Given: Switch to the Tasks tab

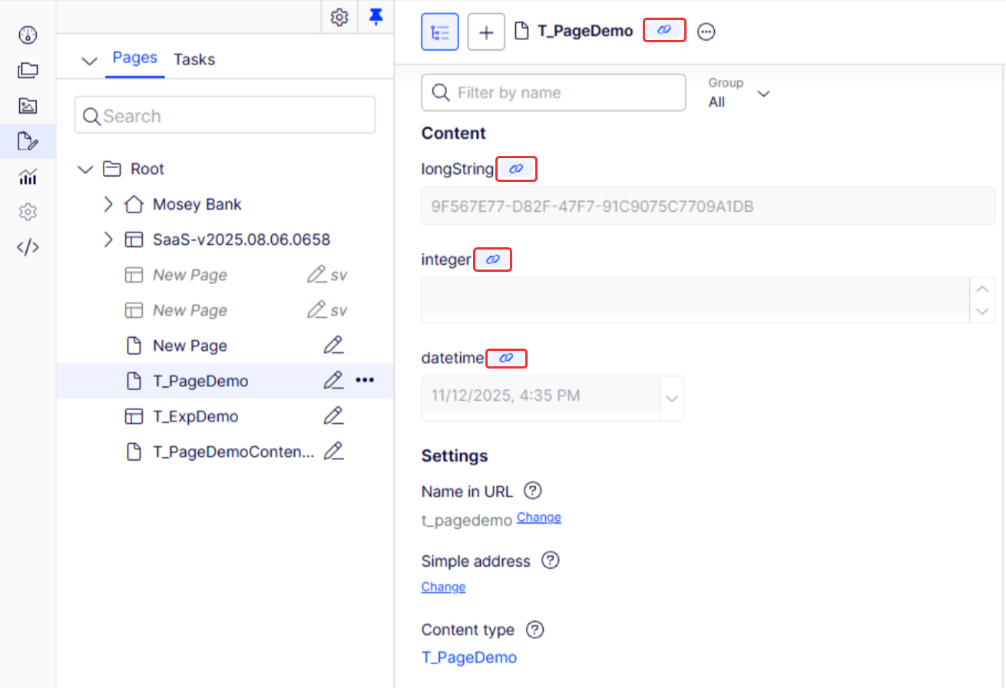Looking at the screenshot, I should coord(194,59).
